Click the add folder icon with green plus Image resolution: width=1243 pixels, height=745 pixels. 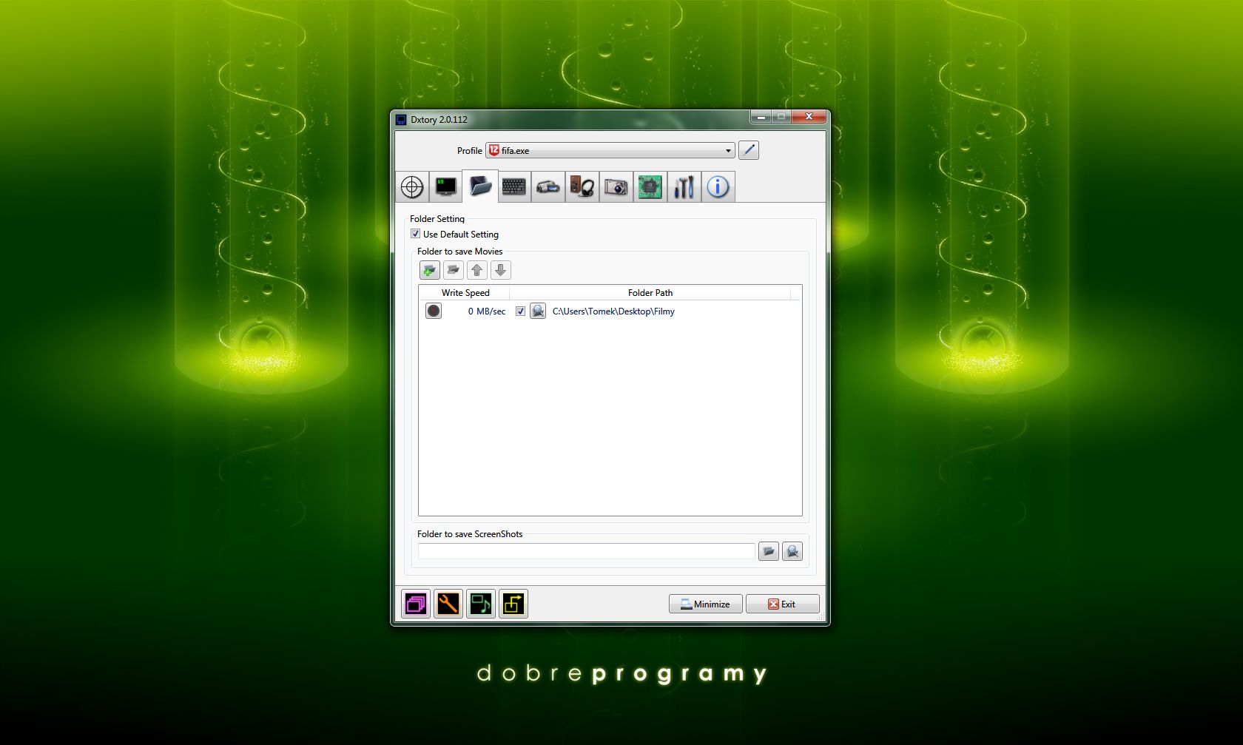430,270
